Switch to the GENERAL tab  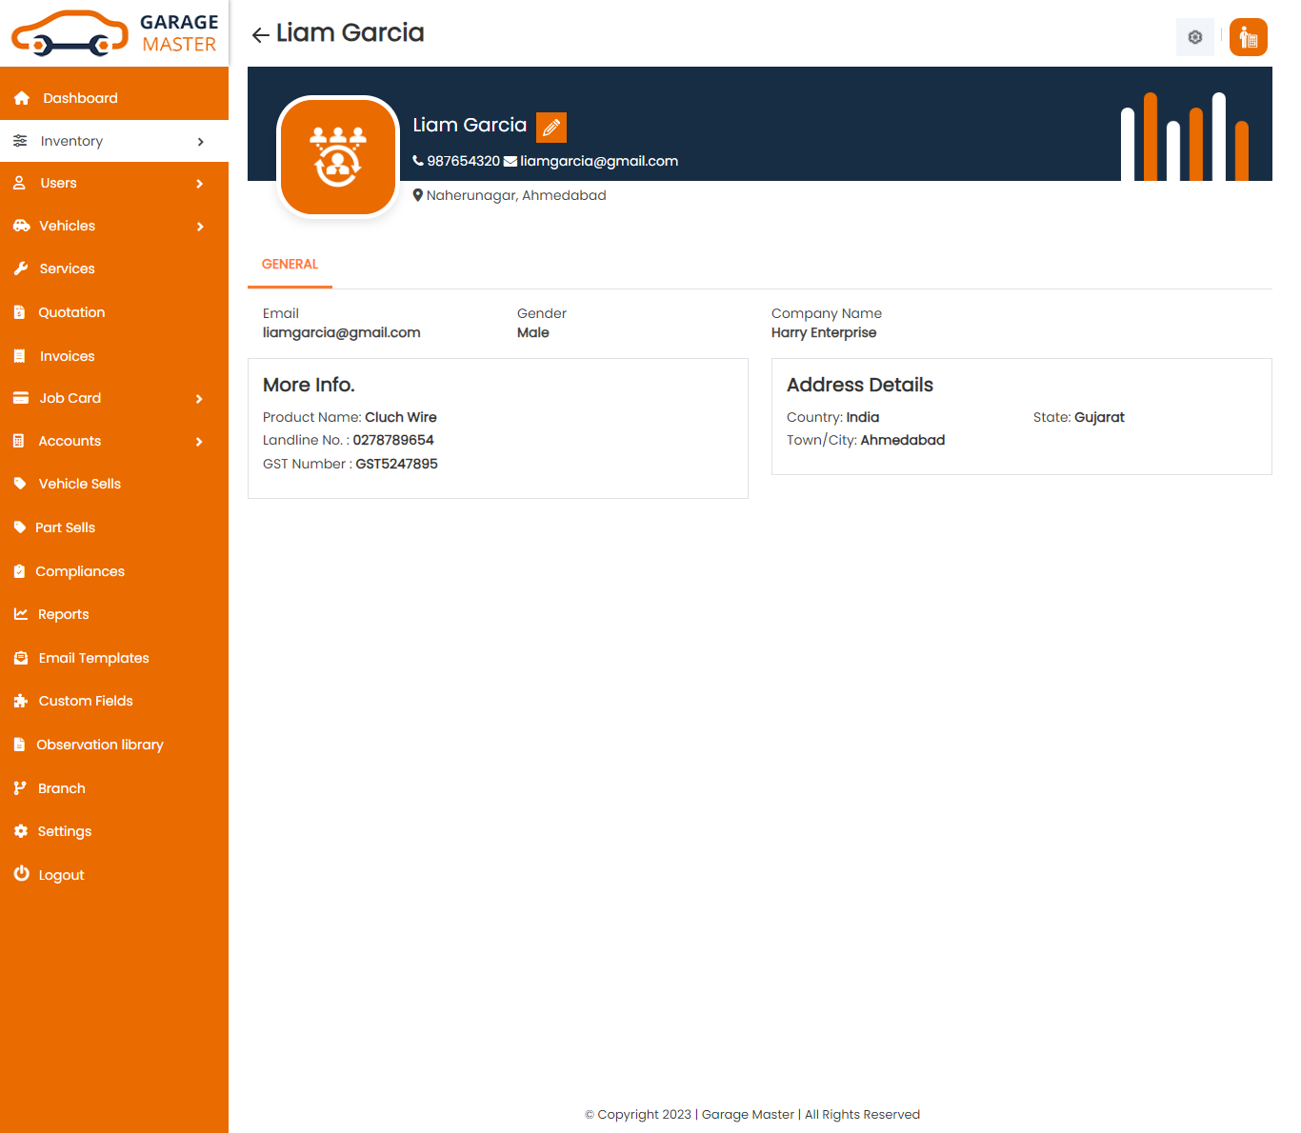290,265
